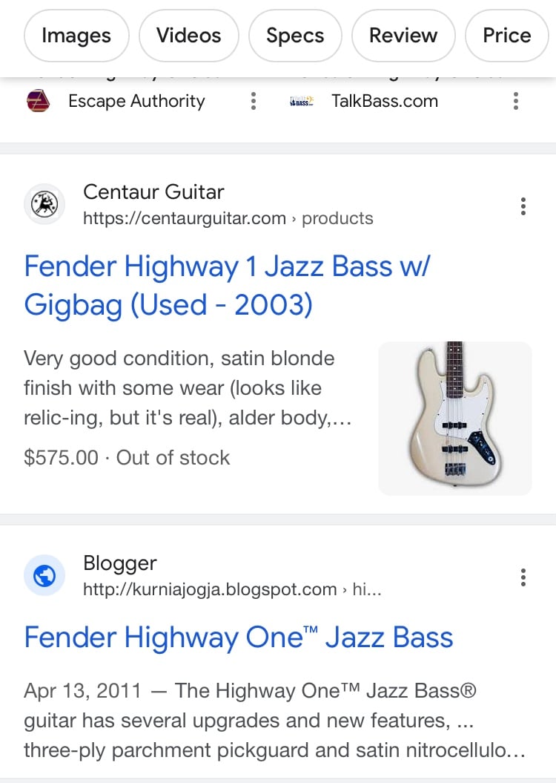This screenshot has width=556, height=783.
Task: Open the blonde Jazz Bass thumbnail image
Action: (454, 419)
